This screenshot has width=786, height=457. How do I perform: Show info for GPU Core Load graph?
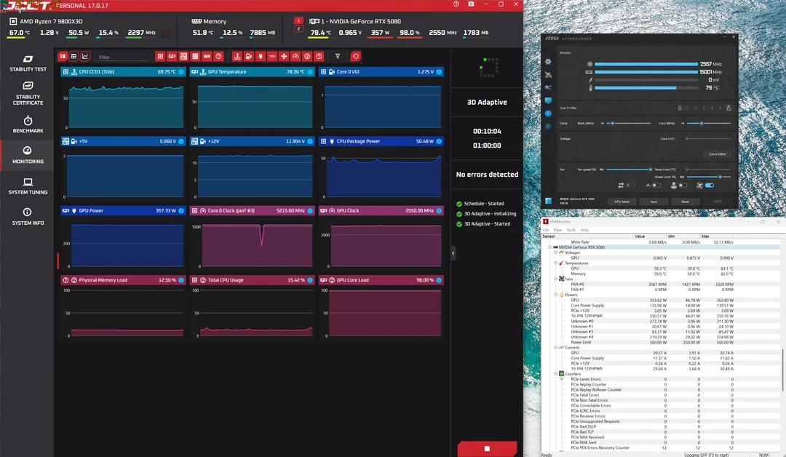click(439, 280)
